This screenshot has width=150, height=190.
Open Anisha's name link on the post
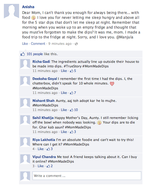(x=28, y=7)
